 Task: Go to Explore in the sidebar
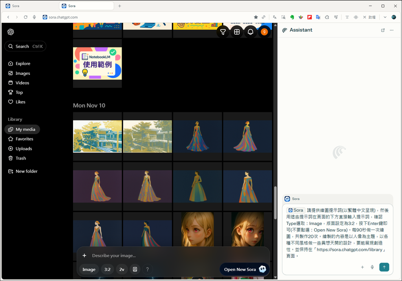tap(23, 63)
